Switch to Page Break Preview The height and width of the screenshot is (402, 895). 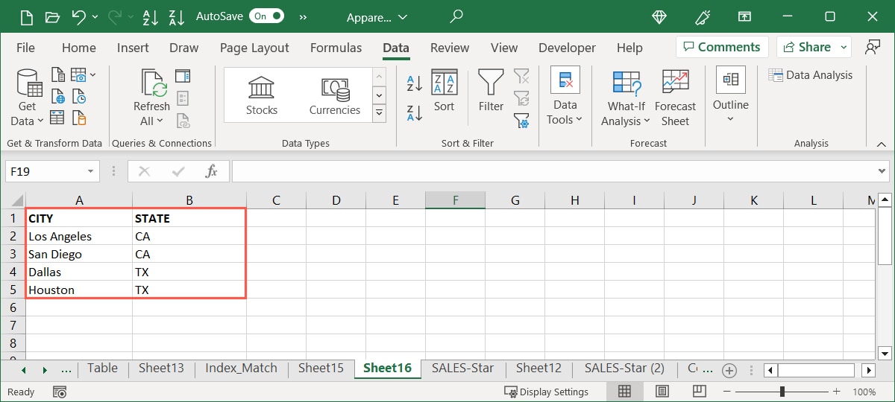tap(699, 392)
